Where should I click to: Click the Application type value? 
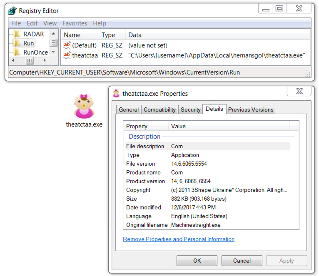tap(185, 155)
